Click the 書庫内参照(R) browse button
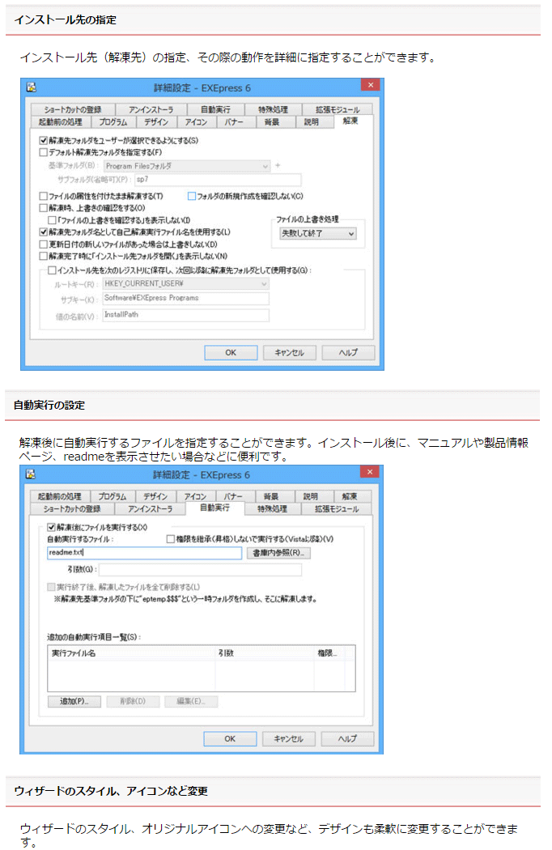 (279, 553)
